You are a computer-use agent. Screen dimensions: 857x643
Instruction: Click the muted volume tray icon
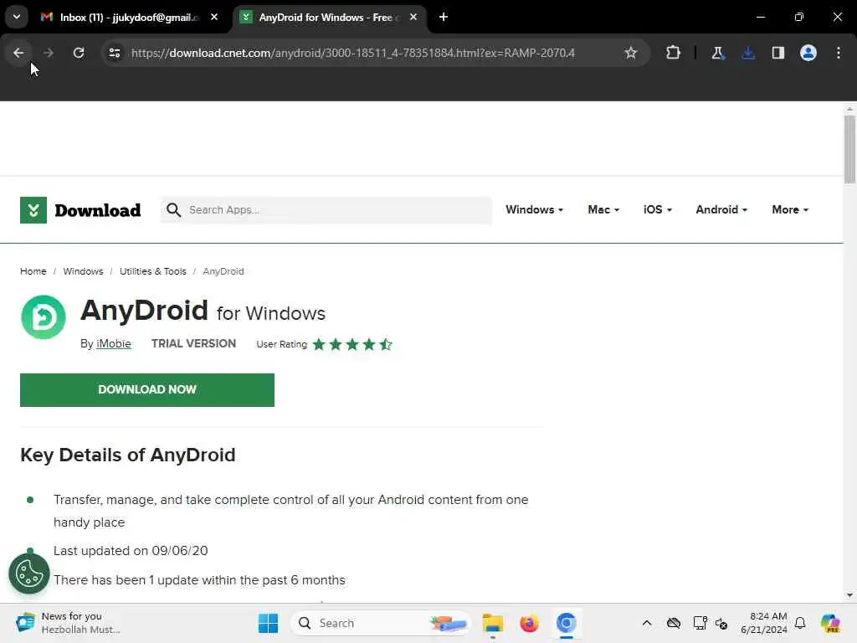tap(721, 623)
